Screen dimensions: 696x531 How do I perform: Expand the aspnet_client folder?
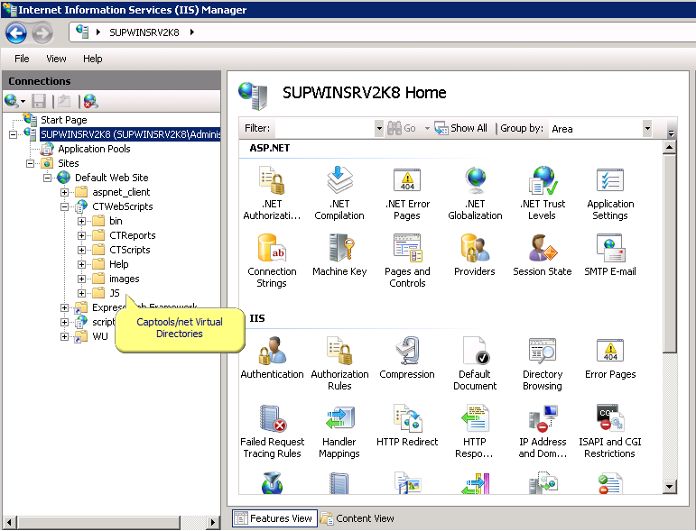pos(64,192)
